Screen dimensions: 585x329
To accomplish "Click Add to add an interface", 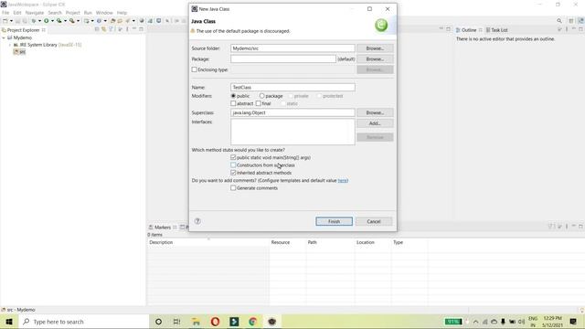I will [x=375, y=123].
